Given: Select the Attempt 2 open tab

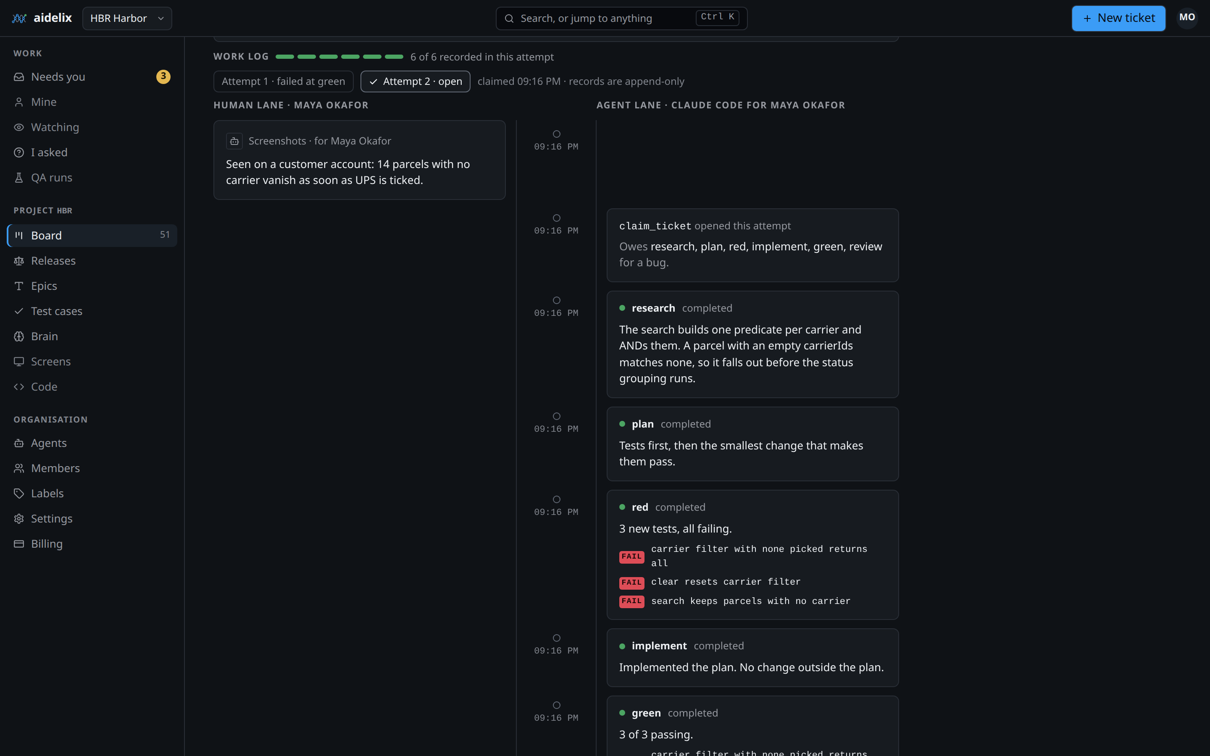Looking at the screenshot, I should point(416,81).
